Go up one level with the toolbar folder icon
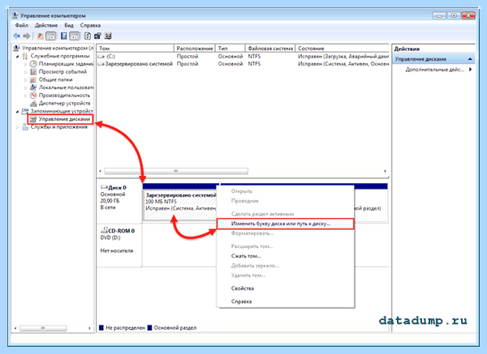 pos(40,36)
